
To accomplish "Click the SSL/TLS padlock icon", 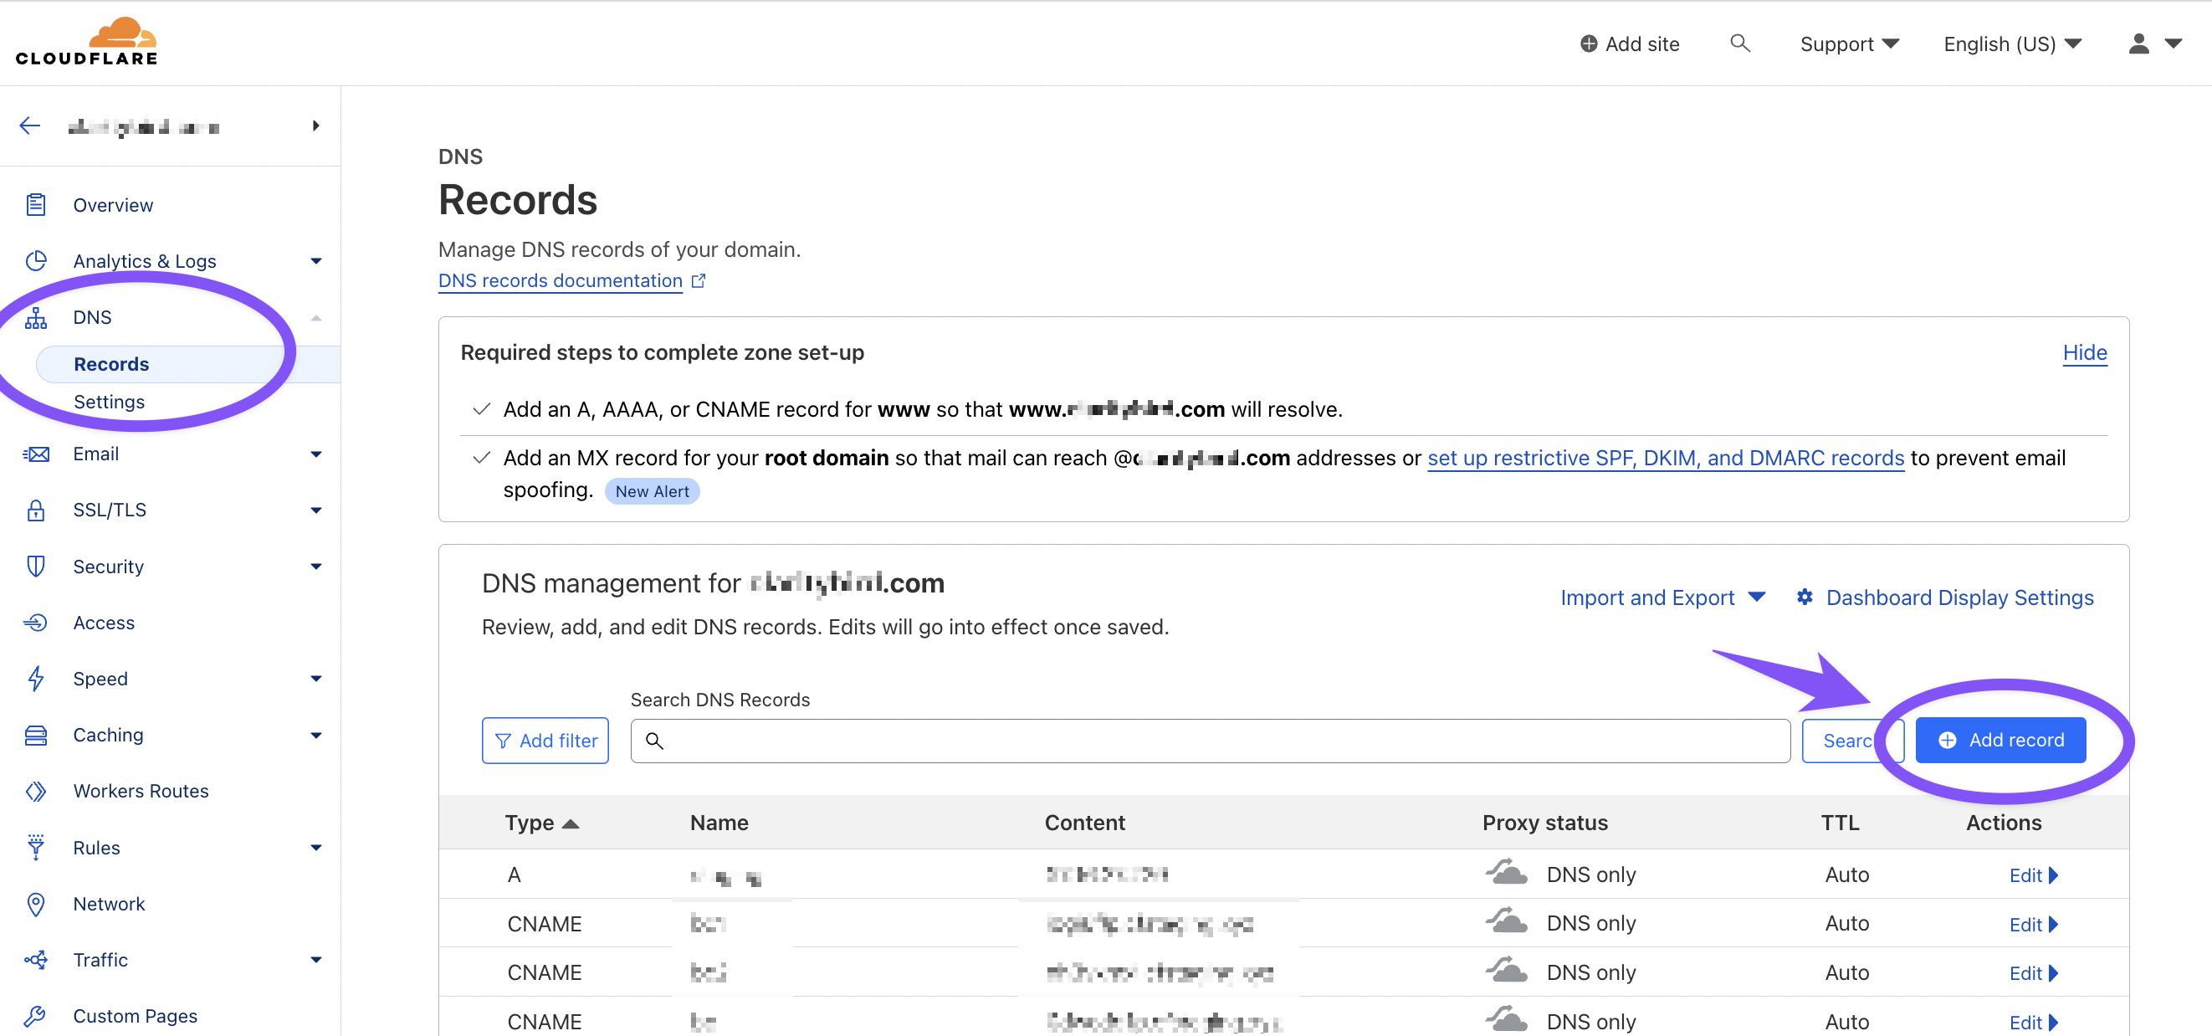I will pyautogui.click(x=36, y=510).
